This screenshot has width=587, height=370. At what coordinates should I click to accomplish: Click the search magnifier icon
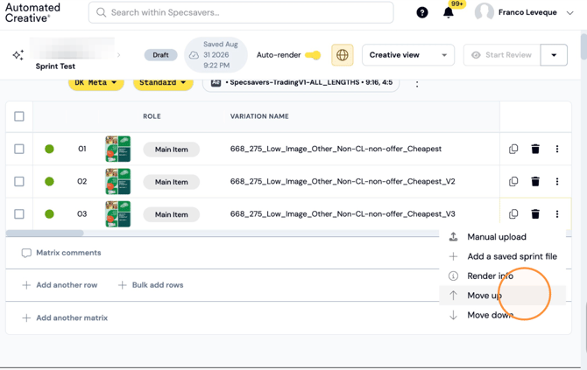(101, 12)
